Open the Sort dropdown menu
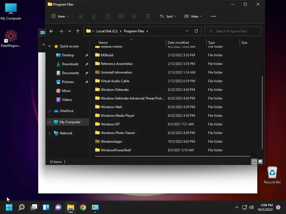Image resolution: width=286 pixels, height=214 pixels. (168, 16)
